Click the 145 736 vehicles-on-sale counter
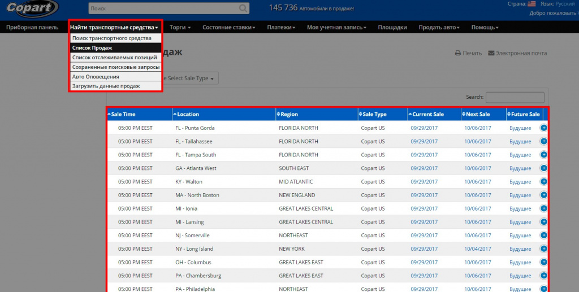The width and height of the screenshot is (579, 292). point(312,8)
